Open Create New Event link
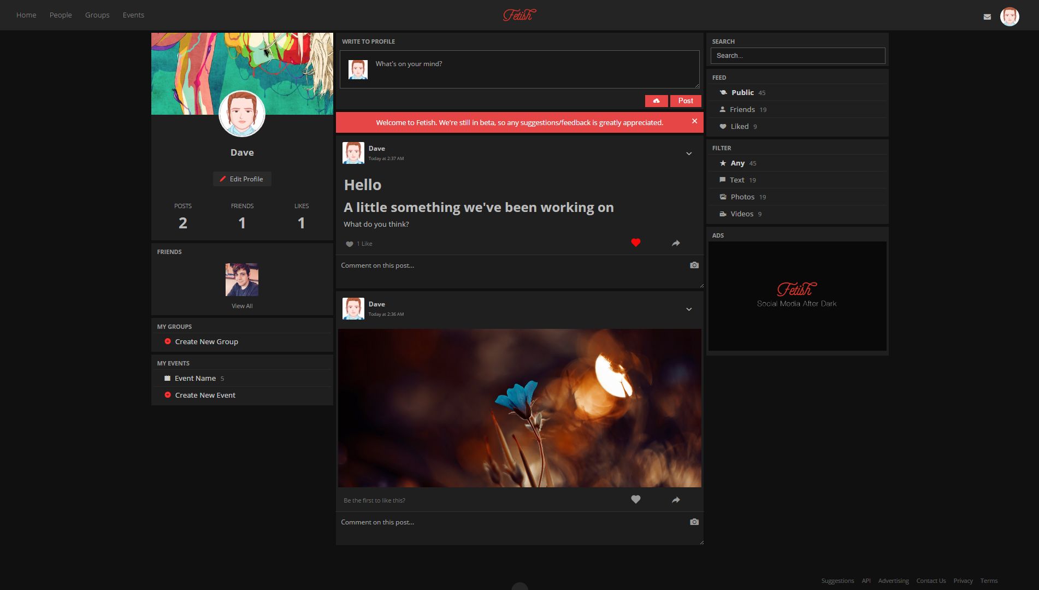This screenshot has width=1039, height=590. 205,395
